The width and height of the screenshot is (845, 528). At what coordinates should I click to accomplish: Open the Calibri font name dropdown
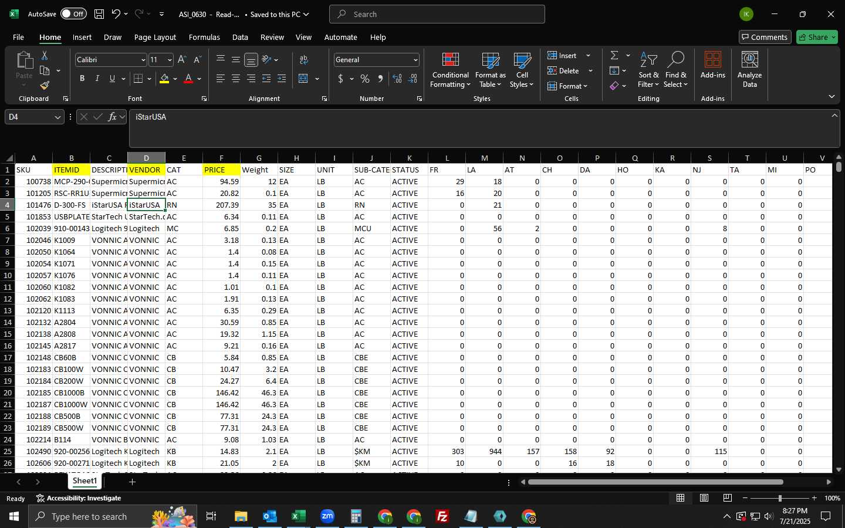point(143,60)
